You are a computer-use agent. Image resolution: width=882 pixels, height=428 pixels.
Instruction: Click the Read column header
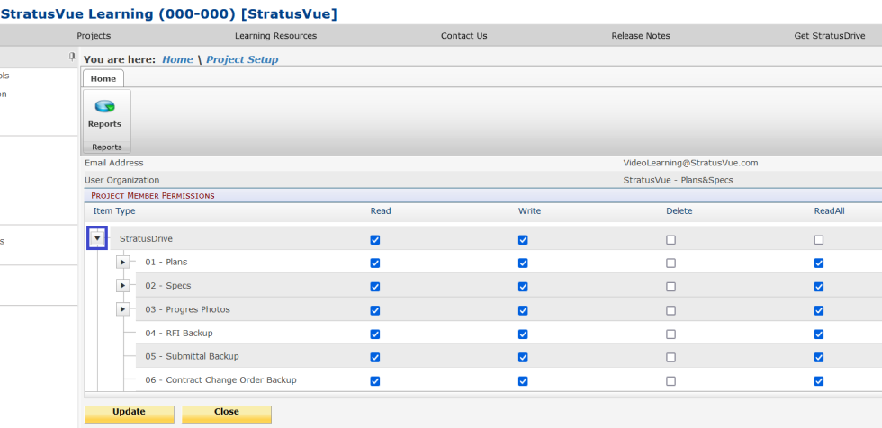pos(381,211)
